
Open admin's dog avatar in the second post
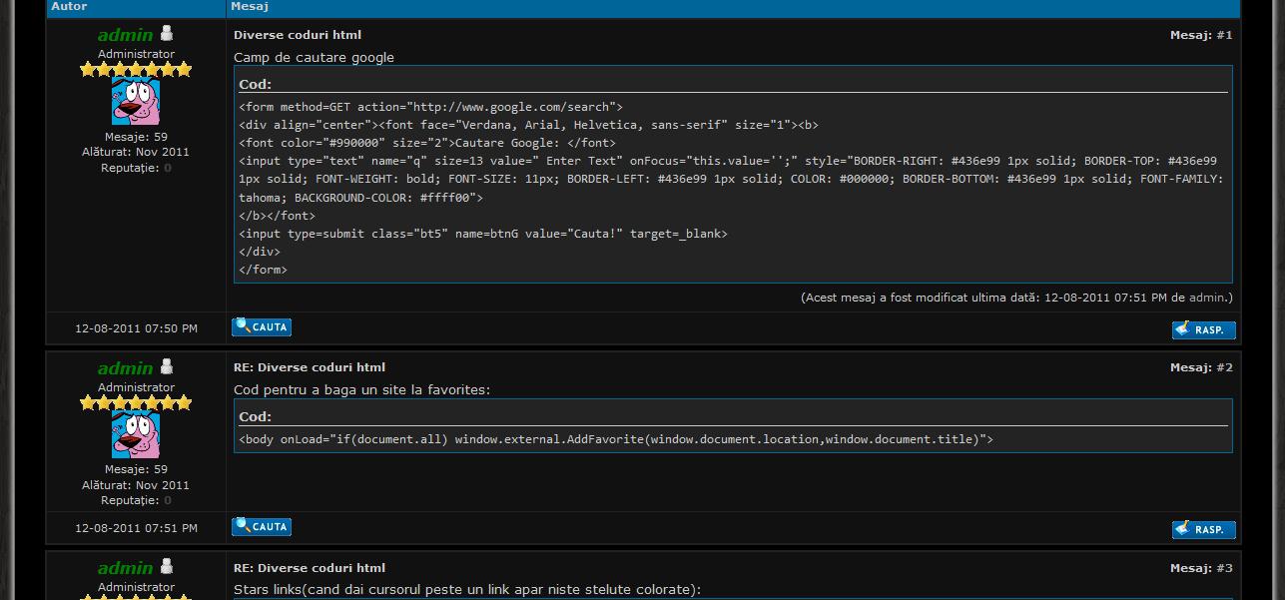pyautogui.click(x=136, y=435)
